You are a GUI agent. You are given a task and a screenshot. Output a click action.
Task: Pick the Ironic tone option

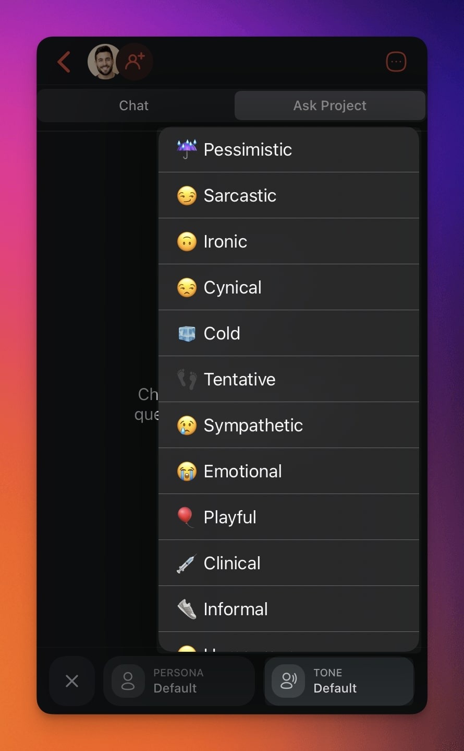pyautogui.click(x=288, y=241)
